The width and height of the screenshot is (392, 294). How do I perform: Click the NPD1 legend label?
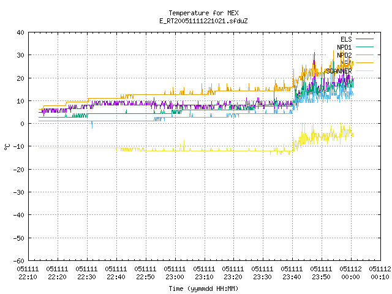coord(344,47)
